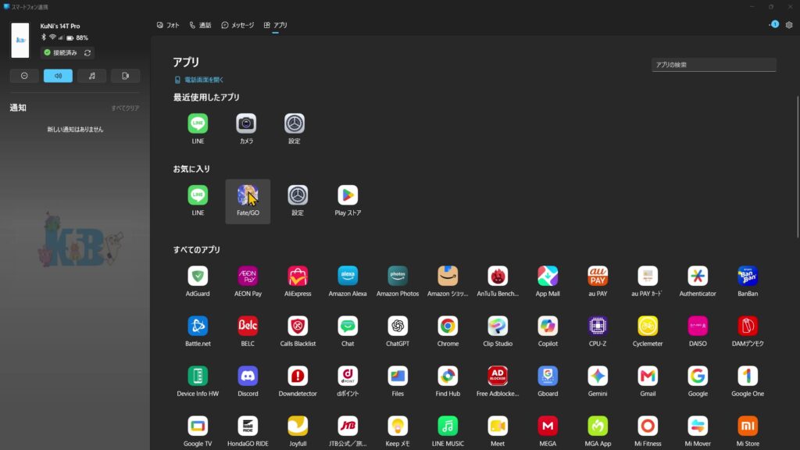Open Amazon Photos app
Viewport: 800px width, 450px height.
pyautogui.click(x=398, y=276)
